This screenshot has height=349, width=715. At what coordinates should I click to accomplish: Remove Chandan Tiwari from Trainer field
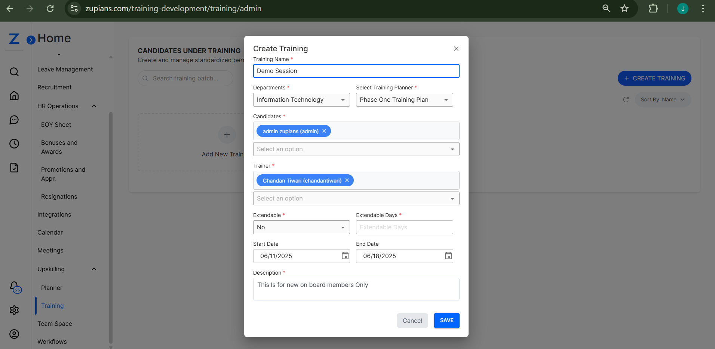pyautogui.click(x=347, y=180)
